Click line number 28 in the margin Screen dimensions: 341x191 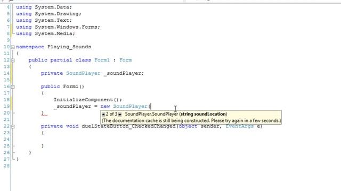[6, 166]
